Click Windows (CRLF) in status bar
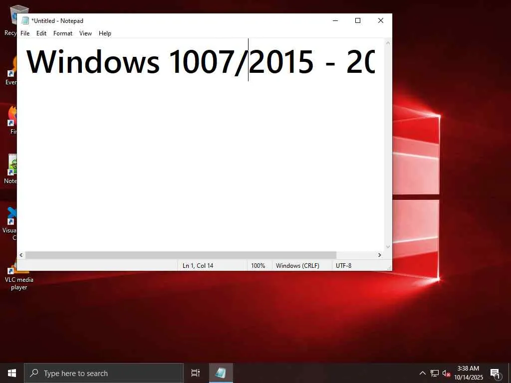Image resolution: width=511 pixels, height=383 pixels. pos(297,265)
